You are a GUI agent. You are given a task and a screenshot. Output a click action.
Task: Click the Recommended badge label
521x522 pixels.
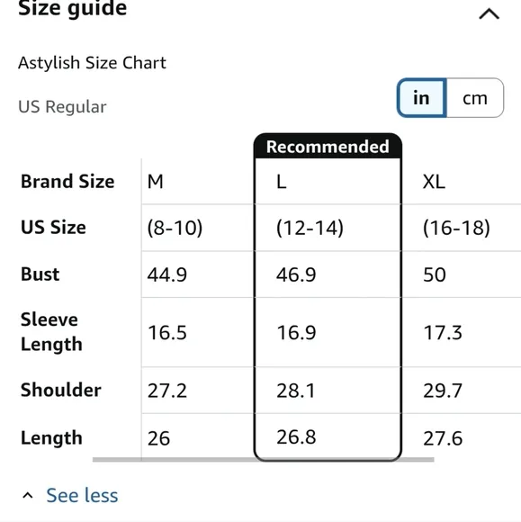(328, 147)
